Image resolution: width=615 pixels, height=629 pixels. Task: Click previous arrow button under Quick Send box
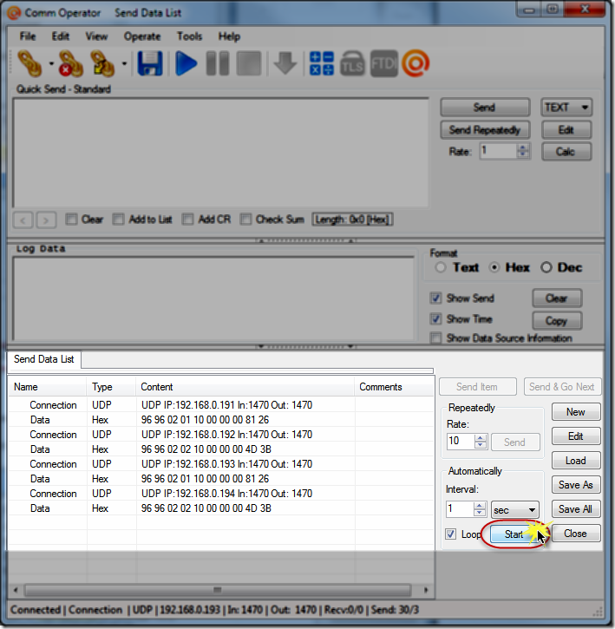click(23, 219)
